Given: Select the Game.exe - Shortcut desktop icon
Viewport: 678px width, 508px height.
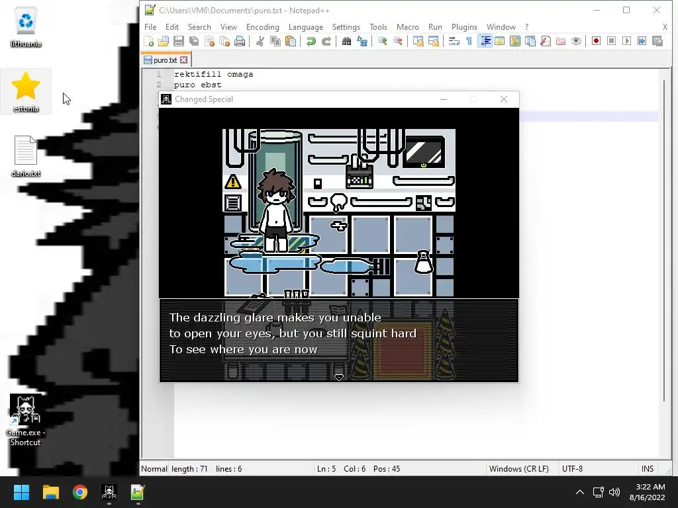Looking at the screenshot, I should tap(26, 420).
